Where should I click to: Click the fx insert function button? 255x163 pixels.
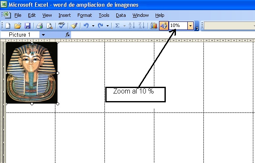[68, 35]
